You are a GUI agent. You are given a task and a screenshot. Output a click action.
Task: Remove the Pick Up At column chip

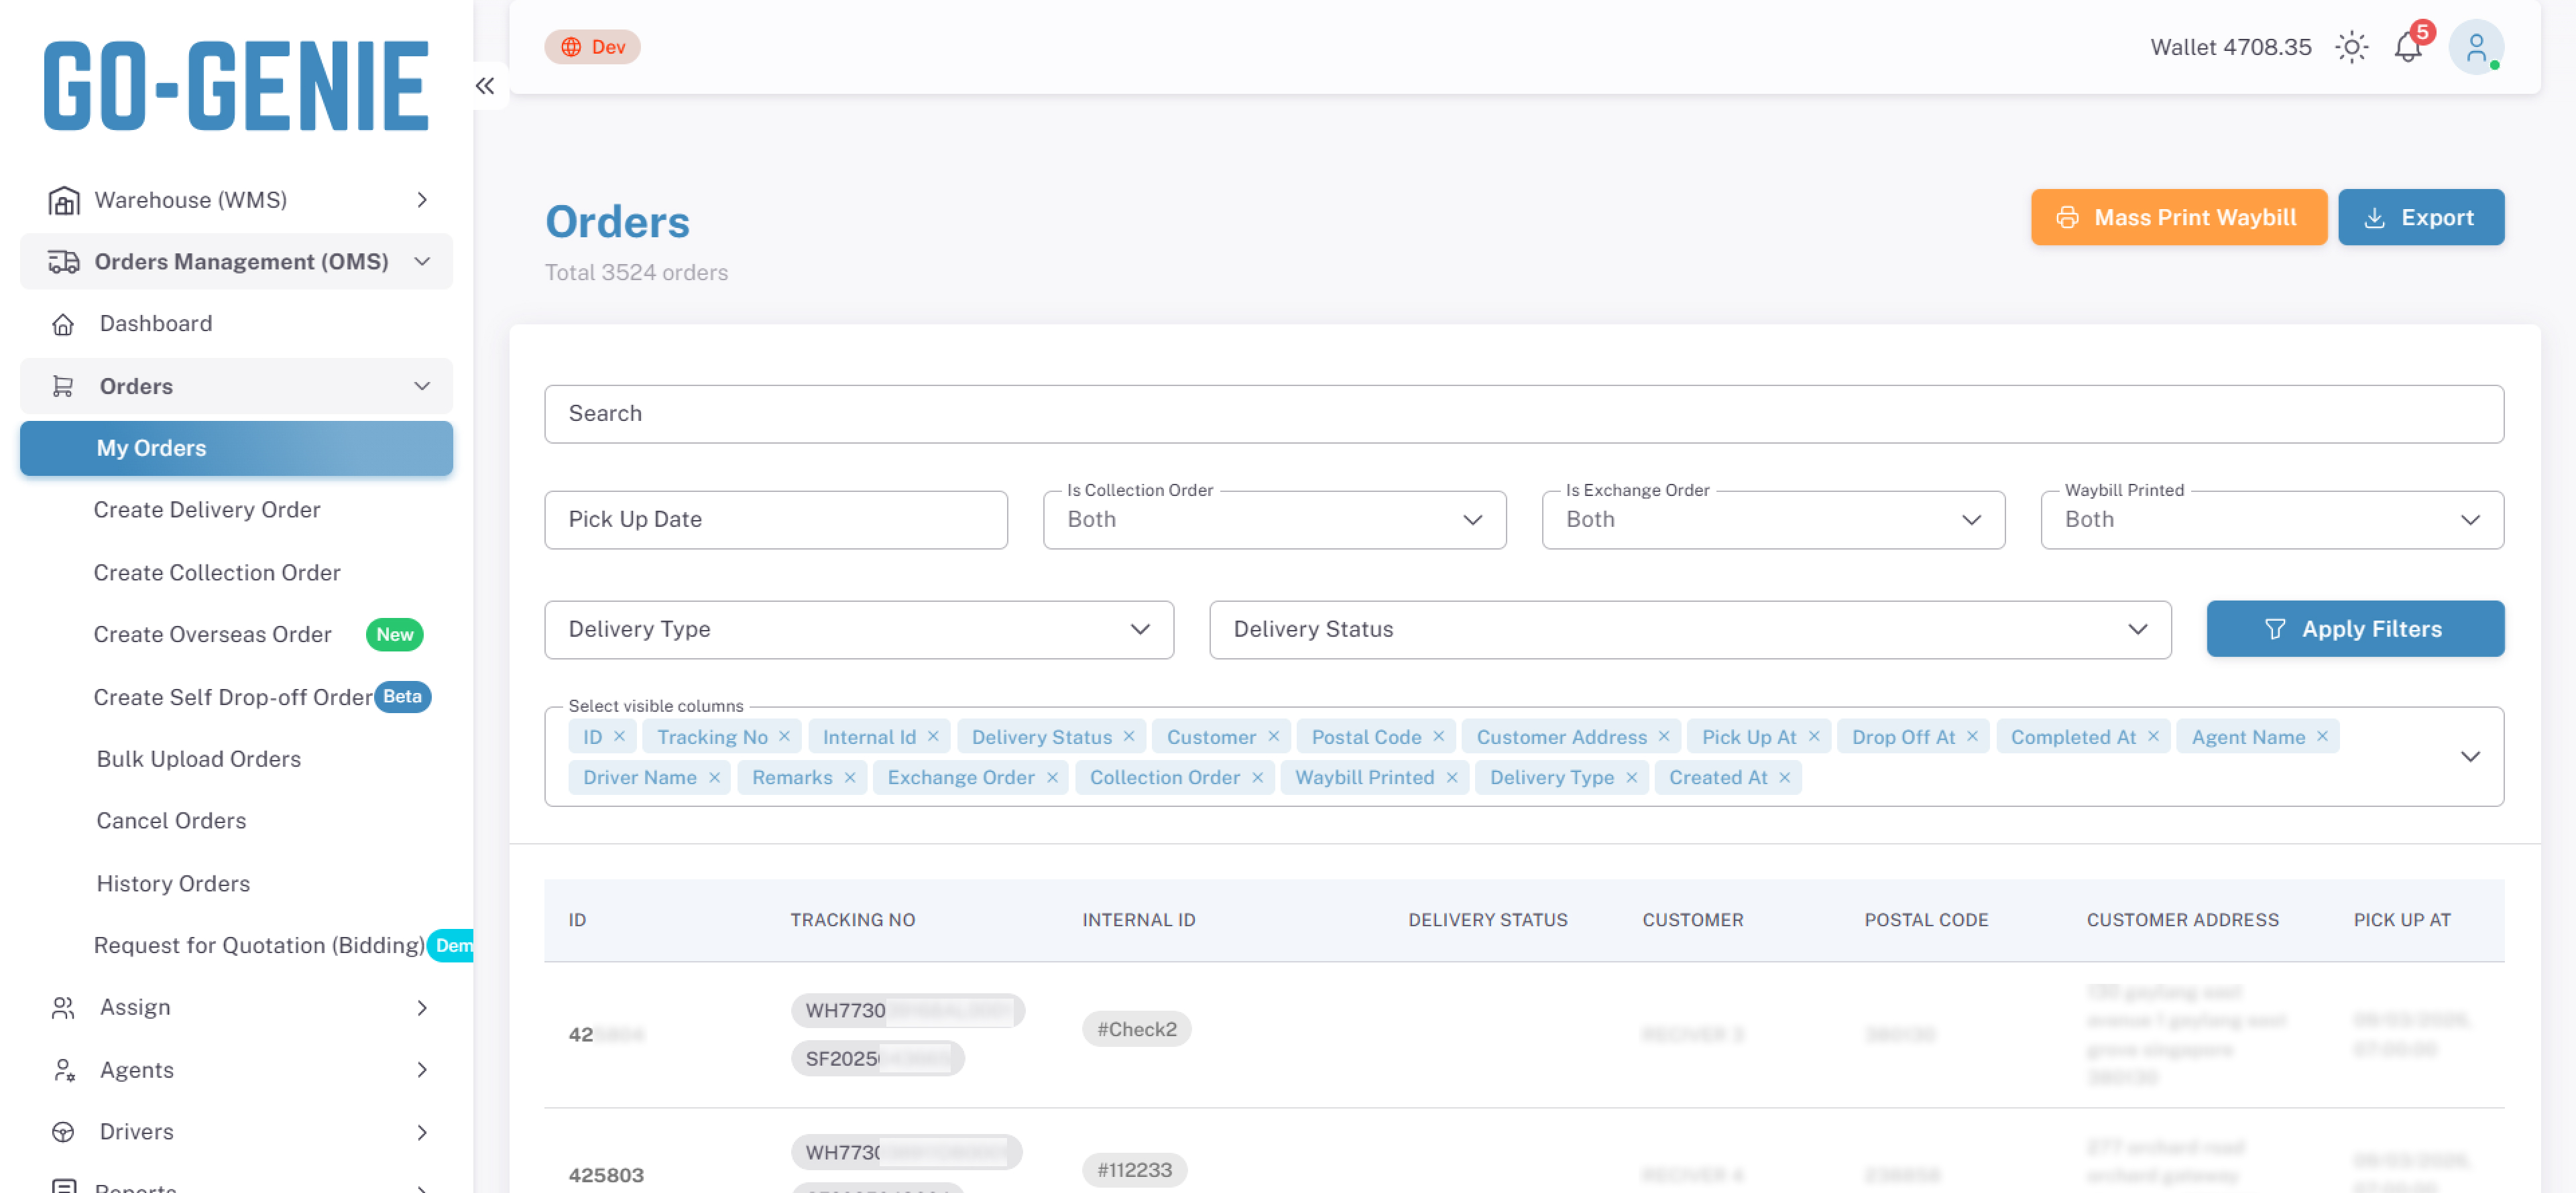click(x=1814, y=737)
